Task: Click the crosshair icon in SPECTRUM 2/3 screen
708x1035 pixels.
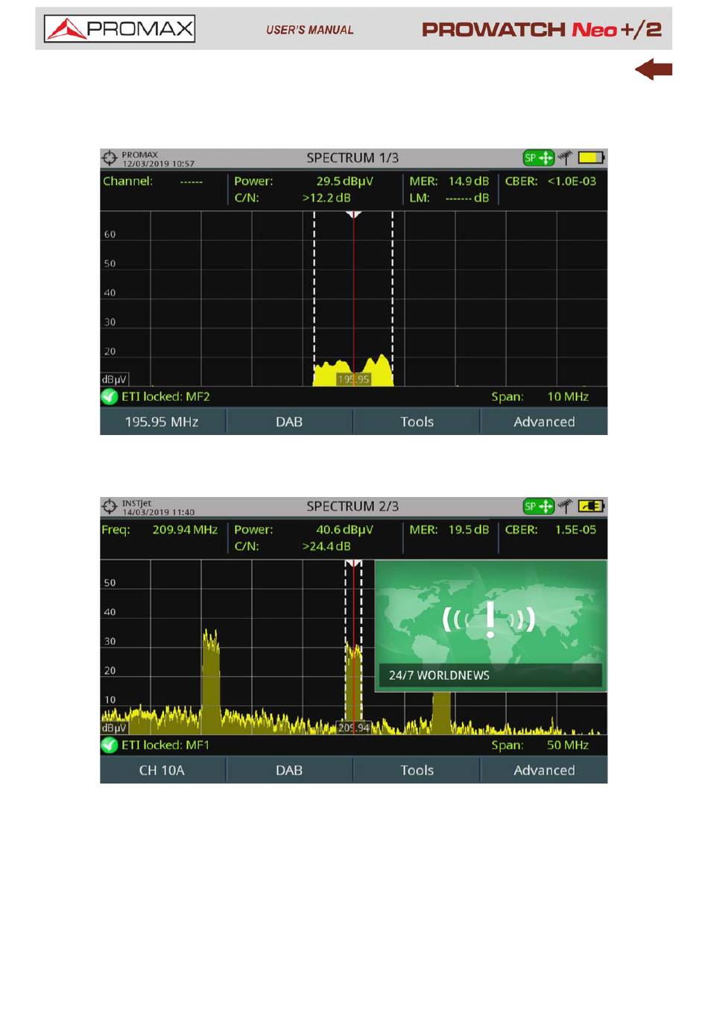Action: 110,507
